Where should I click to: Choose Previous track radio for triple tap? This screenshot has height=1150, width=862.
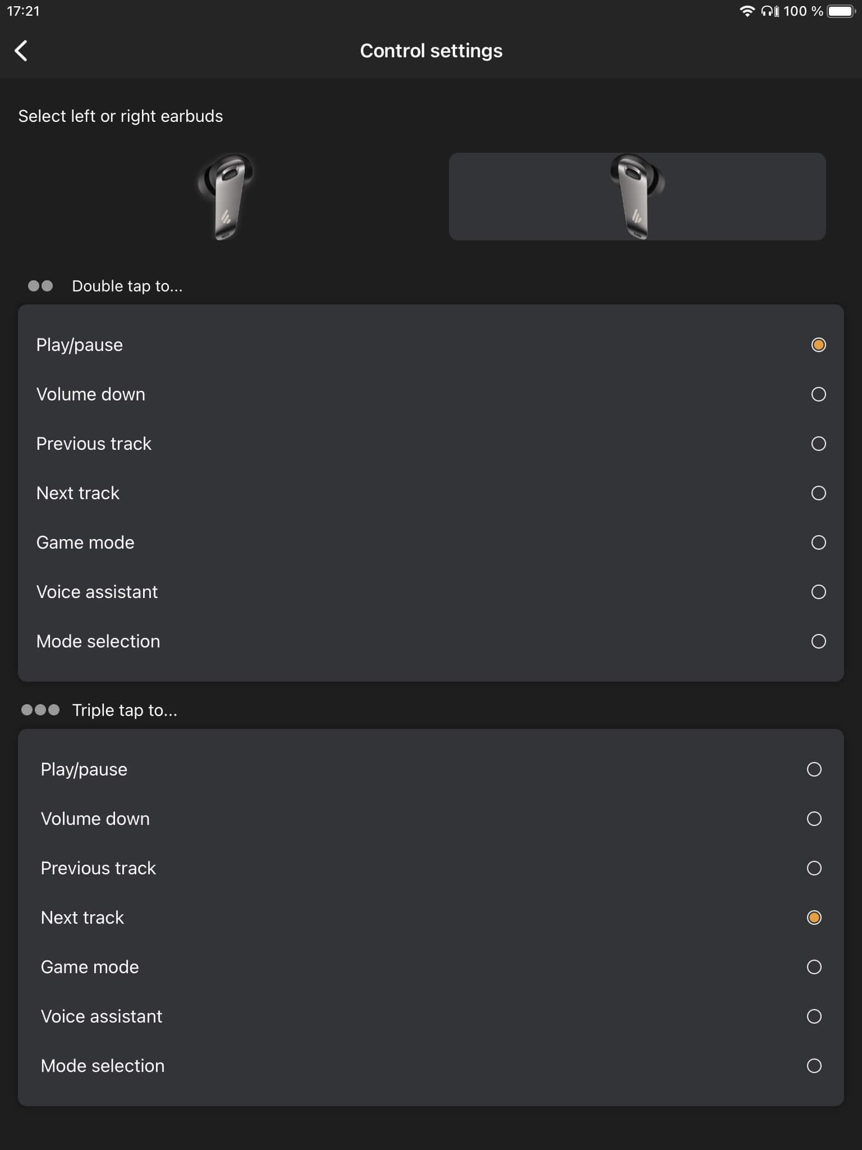(814, 868)
